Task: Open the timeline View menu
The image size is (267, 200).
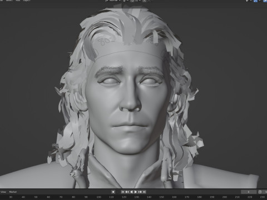Action: [3, 192]
